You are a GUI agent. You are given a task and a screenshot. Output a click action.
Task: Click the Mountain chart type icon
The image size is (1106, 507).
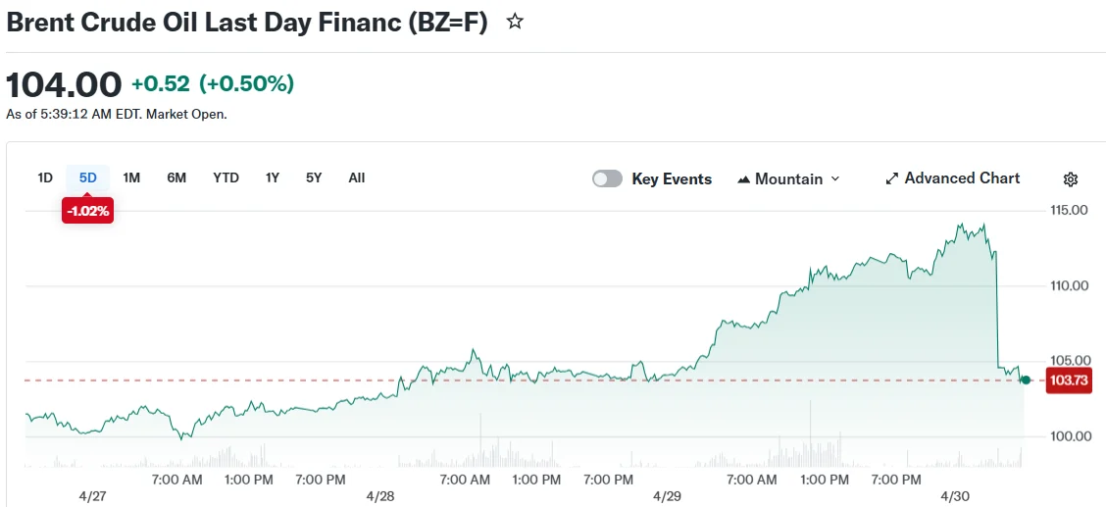743,179
